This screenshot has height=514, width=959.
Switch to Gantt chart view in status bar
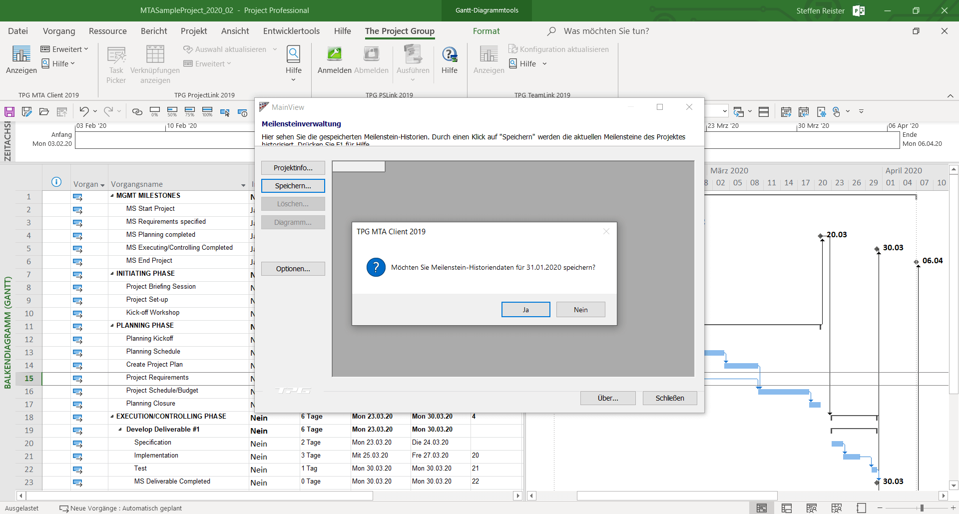(x=761, y=508)
